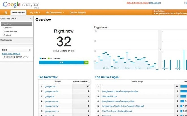Click the per-minute pageviews chart
The width and height of the screenshot is (187, 116).
pyautogui.click(x=126, y=50)
